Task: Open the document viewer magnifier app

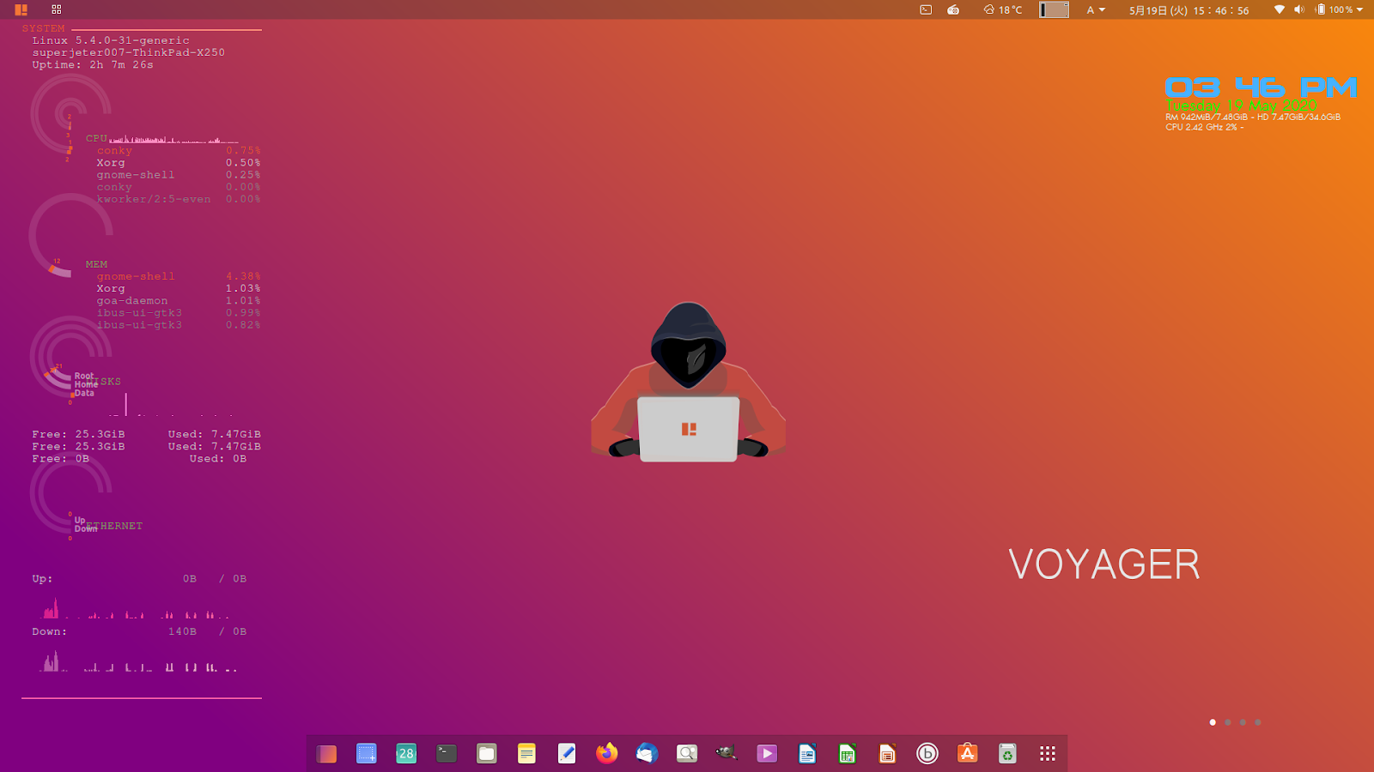Action: [687, 753]
